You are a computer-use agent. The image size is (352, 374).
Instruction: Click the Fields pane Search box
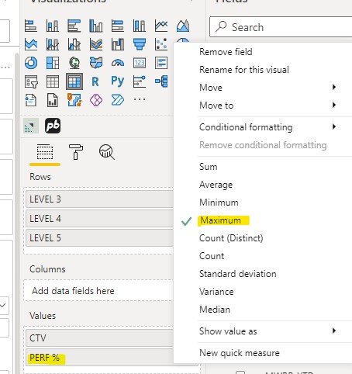tap(281, 27)
